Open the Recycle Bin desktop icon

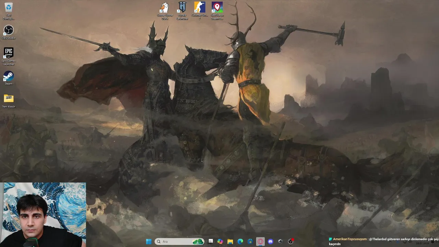[x=9, y=11]
